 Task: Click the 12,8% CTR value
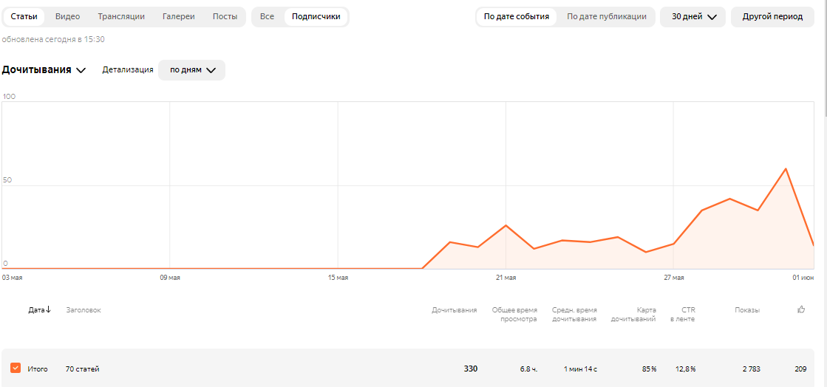[x=685, y=369]
